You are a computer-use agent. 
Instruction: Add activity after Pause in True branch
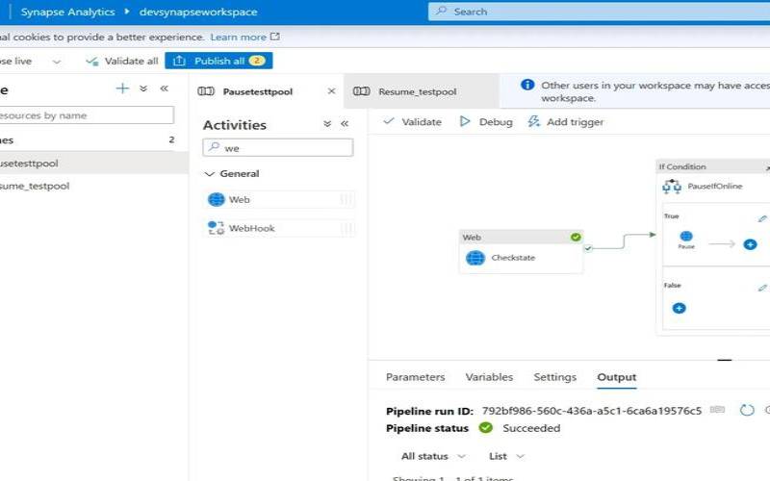tap(751, 244)
